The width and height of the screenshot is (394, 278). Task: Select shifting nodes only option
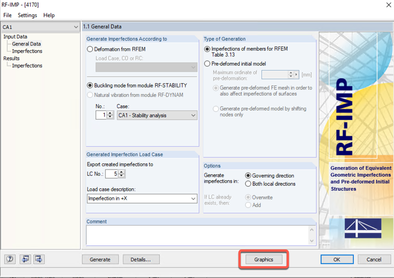click(216, 109)
